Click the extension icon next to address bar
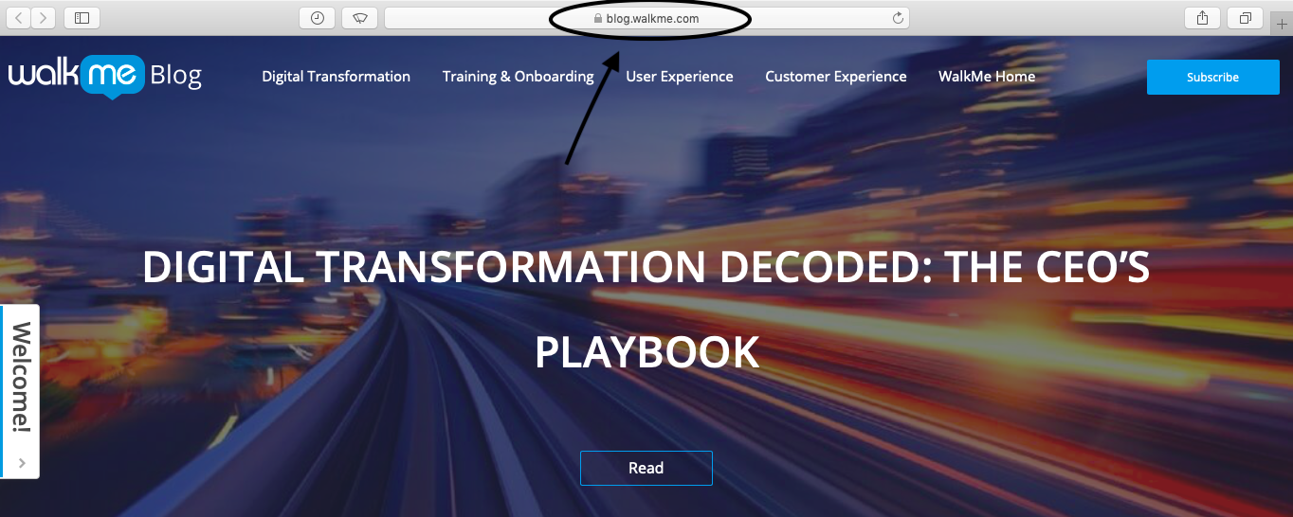The image size is (1293, 517). 360,18
